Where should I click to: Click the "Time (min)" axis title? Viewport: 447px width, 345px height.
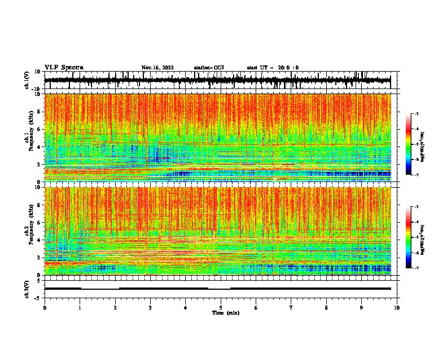coord(226,313)
